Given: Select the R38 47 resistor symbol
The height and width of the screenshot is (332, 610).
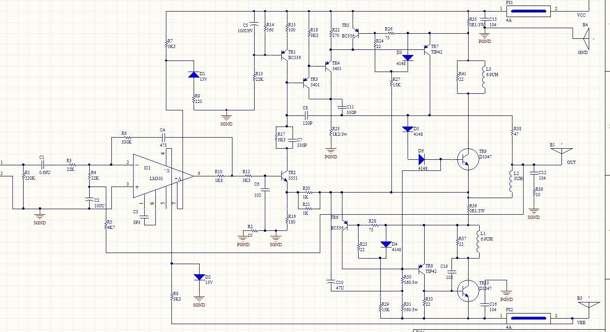Looking at the screenshot, I should (512, 132).
